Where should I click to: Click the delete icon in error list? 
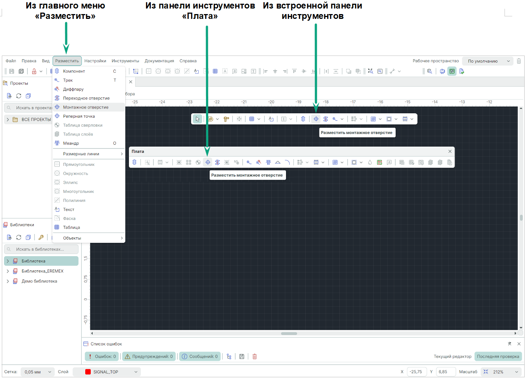pyautogui.click(x=255, y=357)
